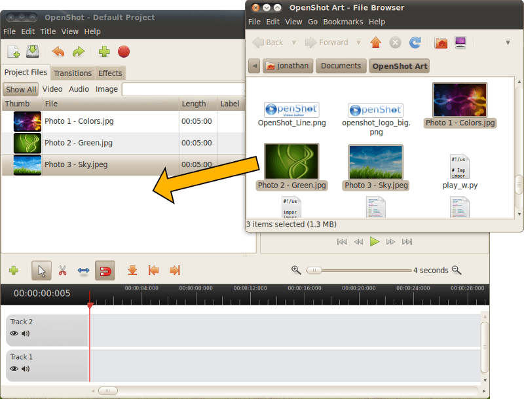Reload the current folder

(x=415, y=43)
